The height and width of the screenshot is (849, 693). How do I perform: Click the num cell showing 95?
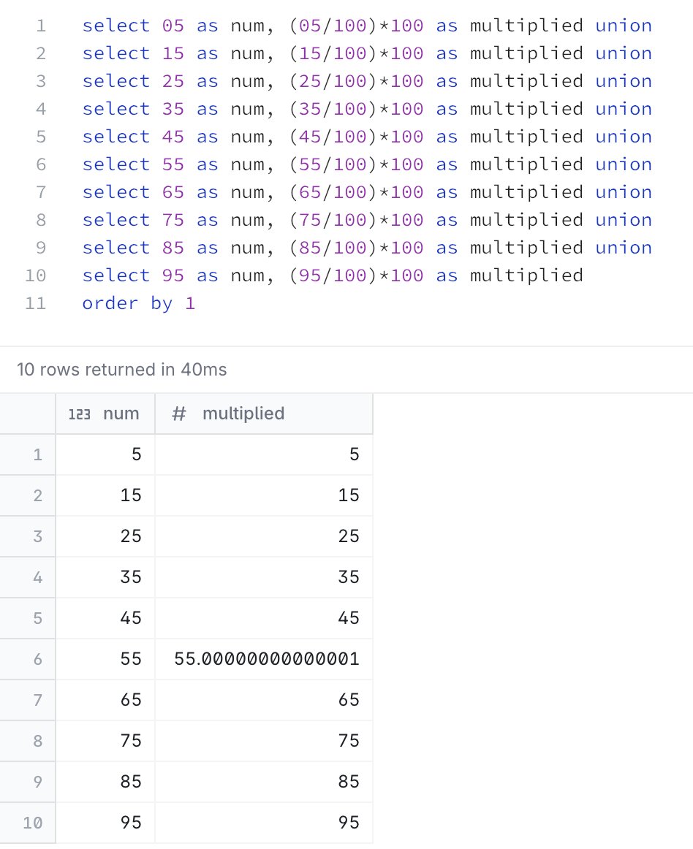tap(105, 823)
